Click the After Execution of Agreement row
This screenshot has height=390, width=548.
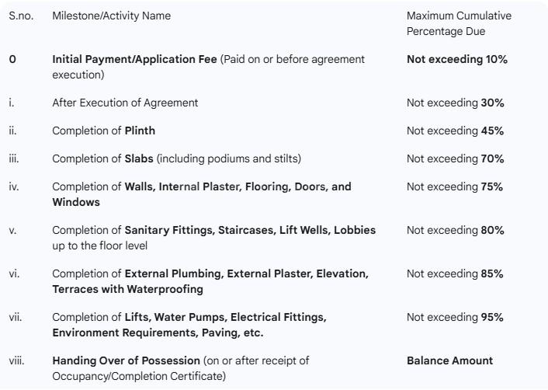pyautogui.click(x=125, y=103)
